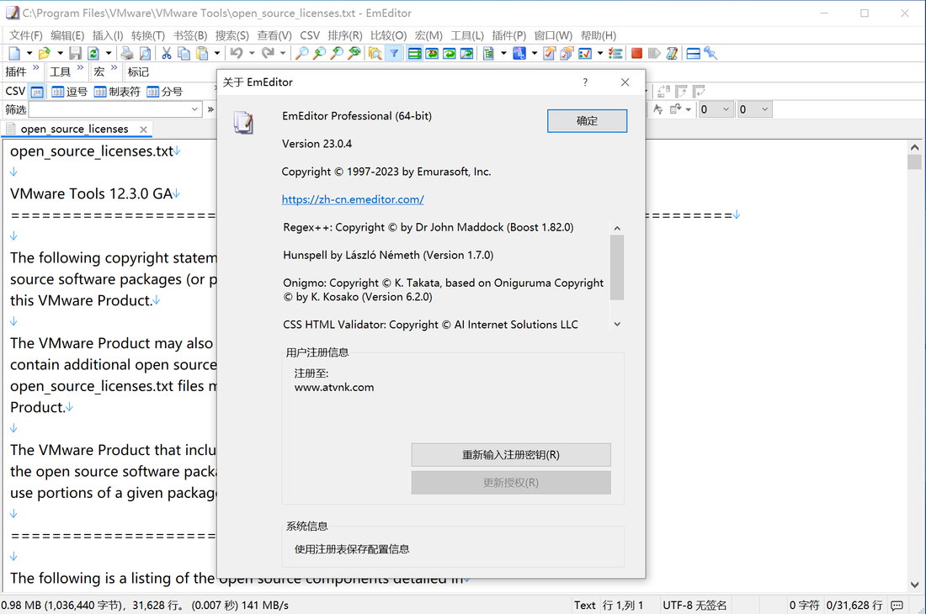
Task: Close the open_source_licenses tab with its X
Action: [x=143, y=130]
